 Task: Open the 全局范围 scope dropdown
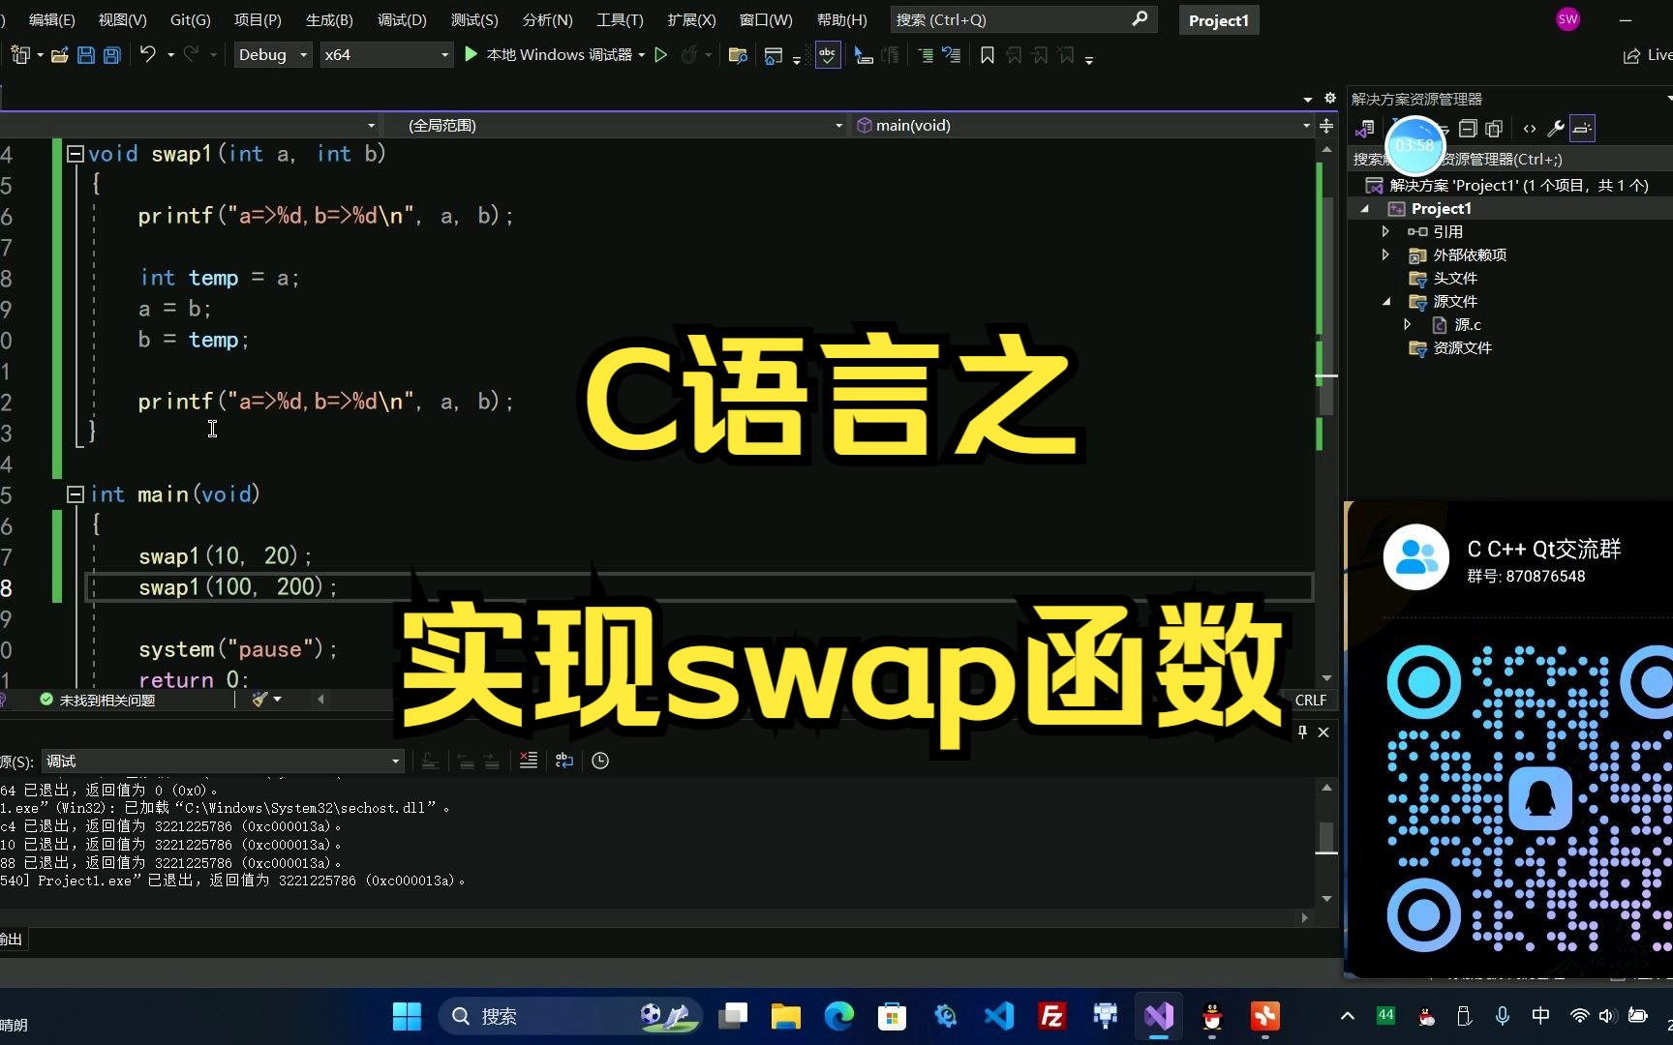(x=615, y=125)
